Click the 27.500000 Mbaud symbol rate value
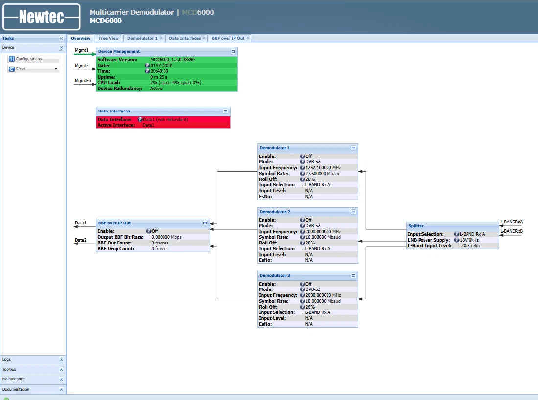Screen dimensions: 538x400 click(323, 174)
